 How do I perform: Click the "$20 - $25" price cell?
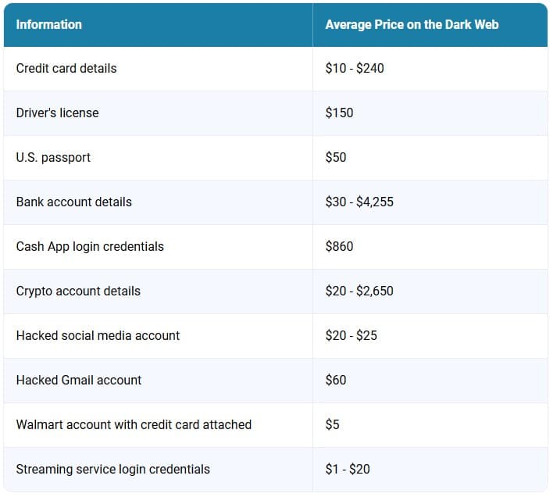[x=351, y=335]
